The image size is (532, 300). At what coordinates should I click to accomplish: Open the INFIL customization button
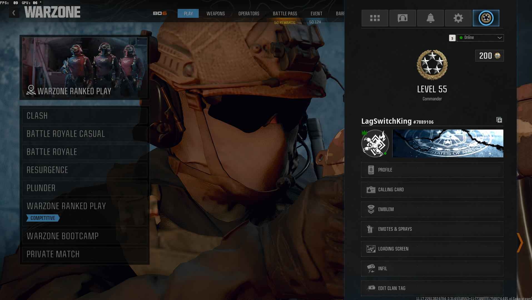(x=432, y=269)
